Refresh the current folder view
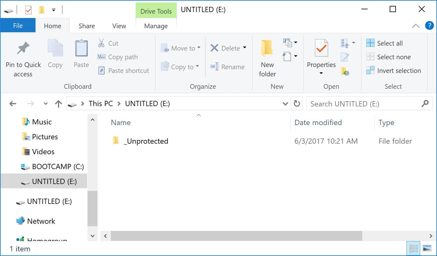Image resolution: width=437 pixels, height=256 pixels. point(297,104)
